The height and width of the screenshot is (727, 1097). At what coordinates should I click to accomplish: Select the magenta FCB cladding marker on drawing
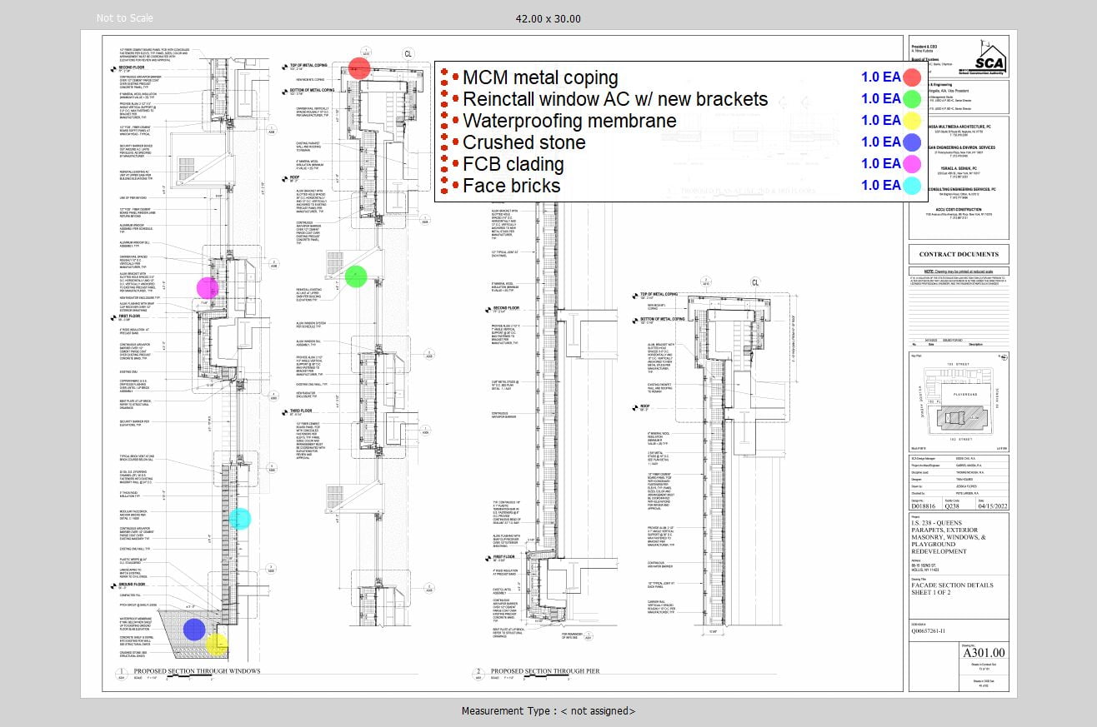[x=208, y=288]
